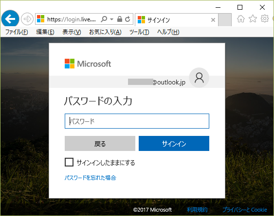Screen dimensions: 274x216
Task: Refresh the page with reload icon
Action: click(x=128, y=19)
